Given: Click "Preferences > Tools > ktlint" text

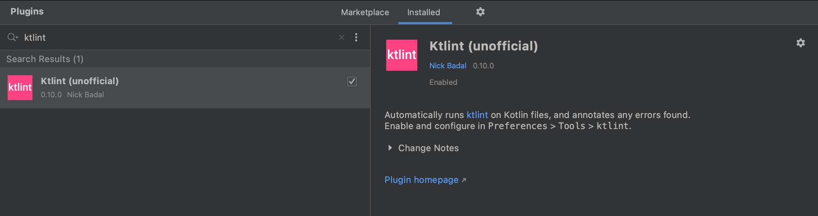Looking at the screenshot, I should 559,126.
